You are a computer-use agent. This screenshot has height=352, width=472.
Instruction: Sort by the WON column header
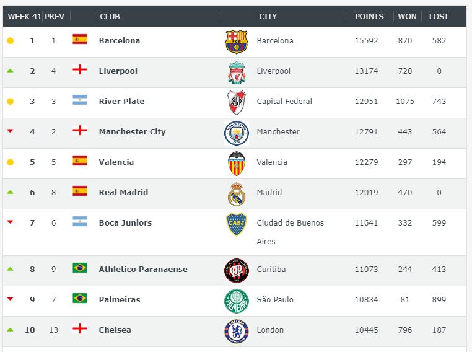[x=407, y=17]
